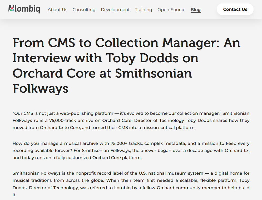
Task: Click the paragraph beginning "Smithsonian Folkways is the nonprofit"
Action: [x=131, y=184]
